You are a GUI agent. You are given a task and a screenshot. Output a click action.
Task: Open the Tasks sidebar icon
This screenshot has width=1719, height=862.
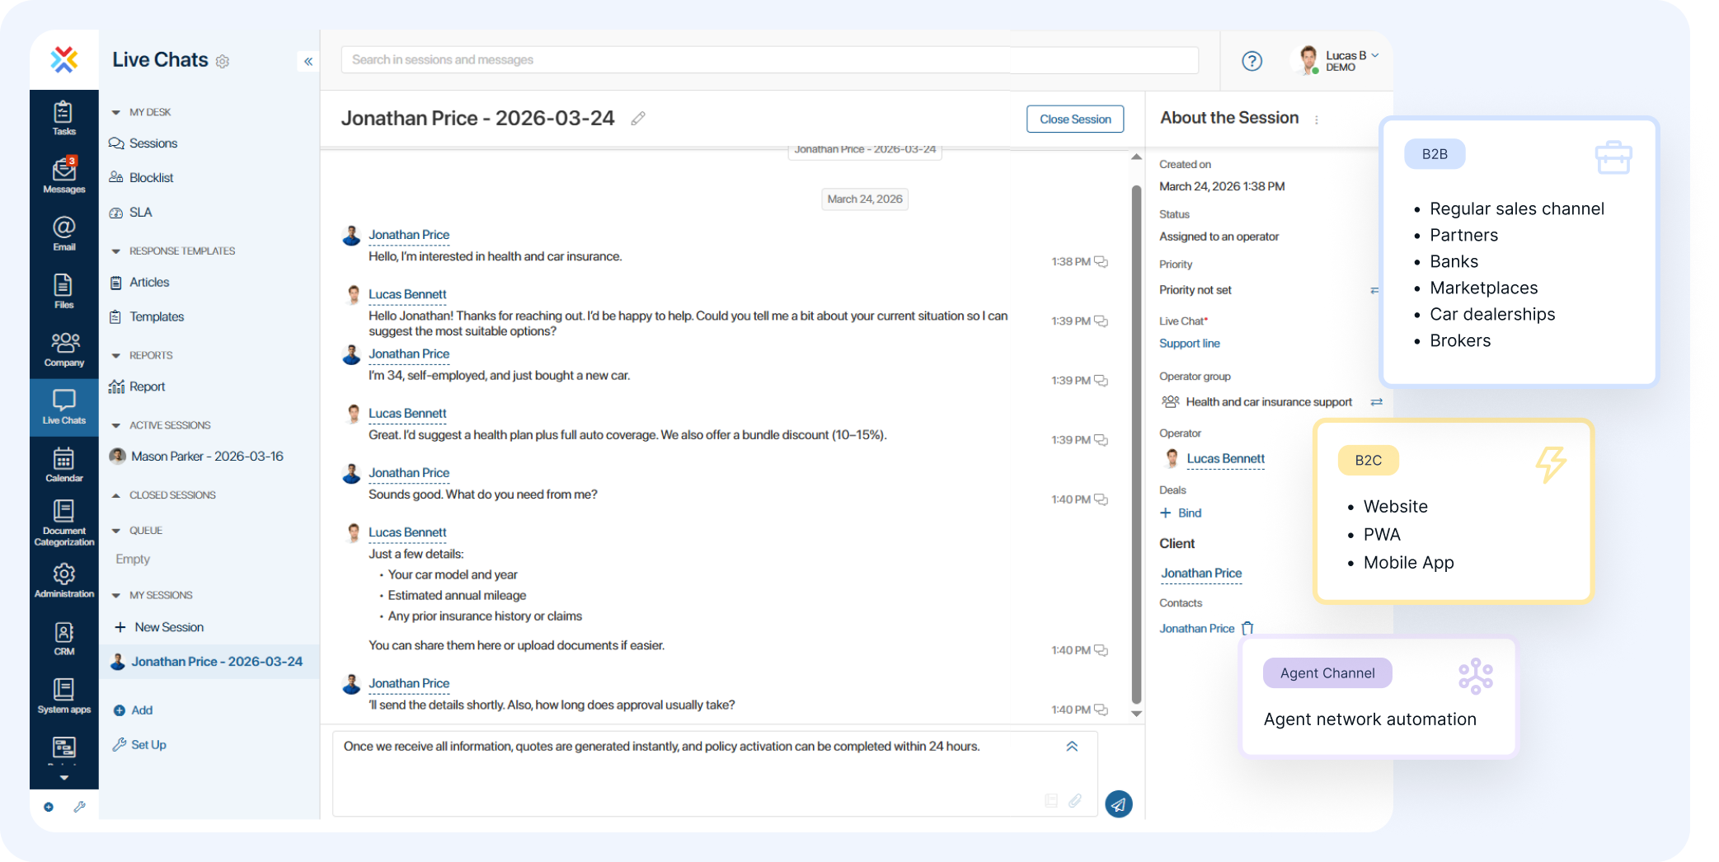point(63,118)
